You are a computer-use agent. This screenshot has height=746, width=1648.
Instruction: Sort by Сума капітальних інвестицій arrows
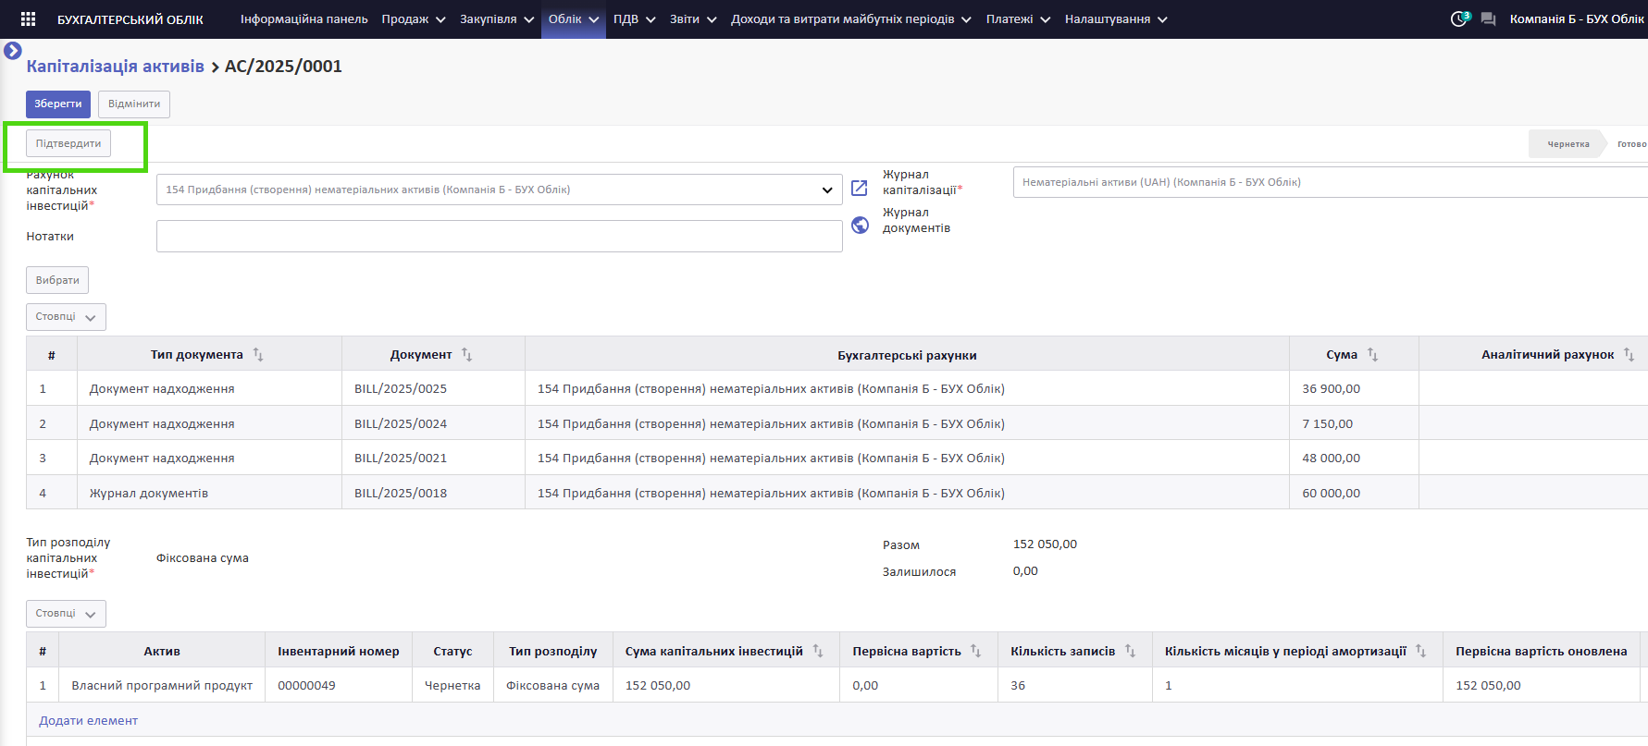point(818,651)
